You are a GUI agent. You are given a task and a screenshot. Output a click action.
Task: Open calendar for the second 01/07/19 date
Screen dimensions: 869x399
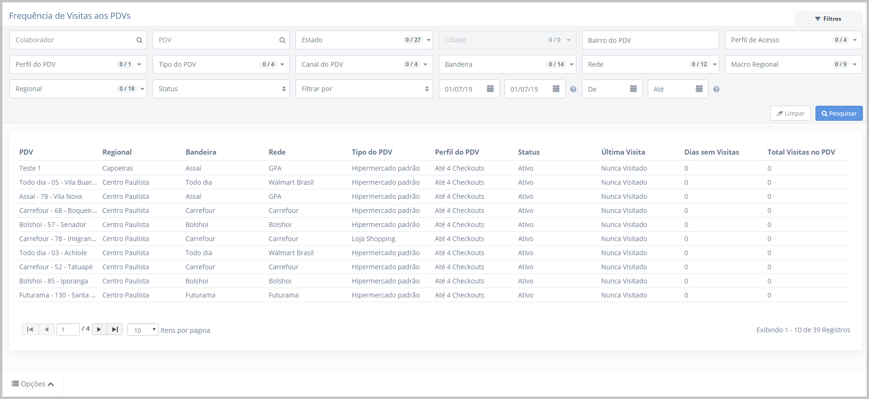pos(556,89)
